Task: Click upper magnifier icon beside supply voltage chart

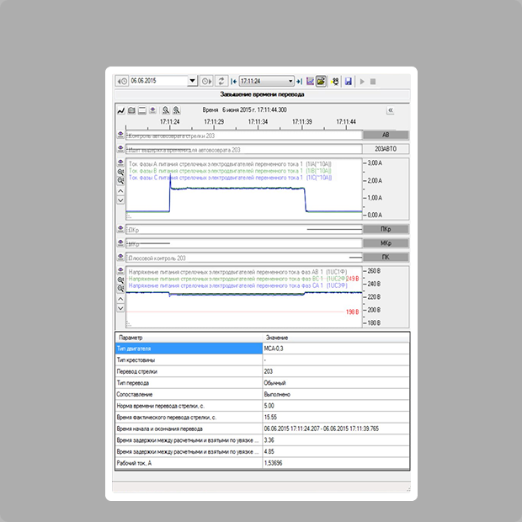Action: tap(120, 280)
